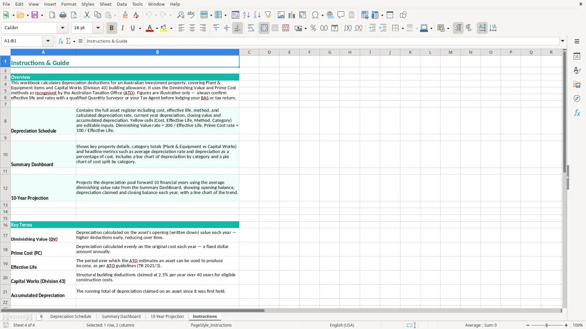The height and width of the screenshot is (329, 586).
Task: Open sidebar Styles panel
Action: coord(577,70)
